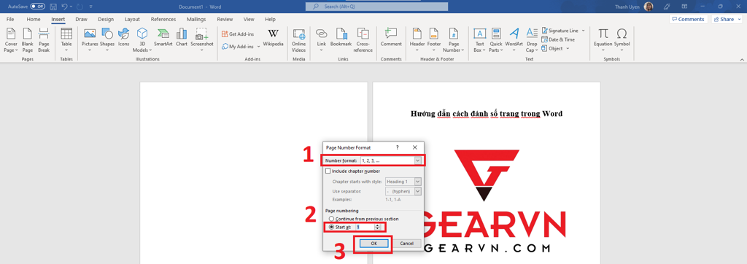
Task: Open the Number format dropdown
Action: 418,160
